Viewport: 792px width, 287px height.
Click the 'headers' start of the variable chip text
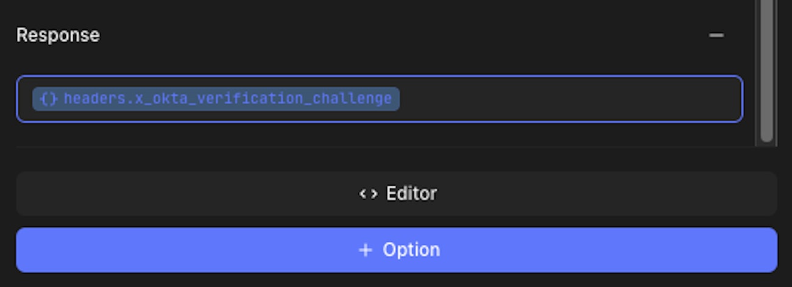pyautogui.click(x=82, y=99)
